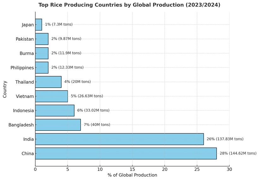This screenshot has height=180, width=259.
Task: Select the Philippines bar
Action: coord(42,67)
